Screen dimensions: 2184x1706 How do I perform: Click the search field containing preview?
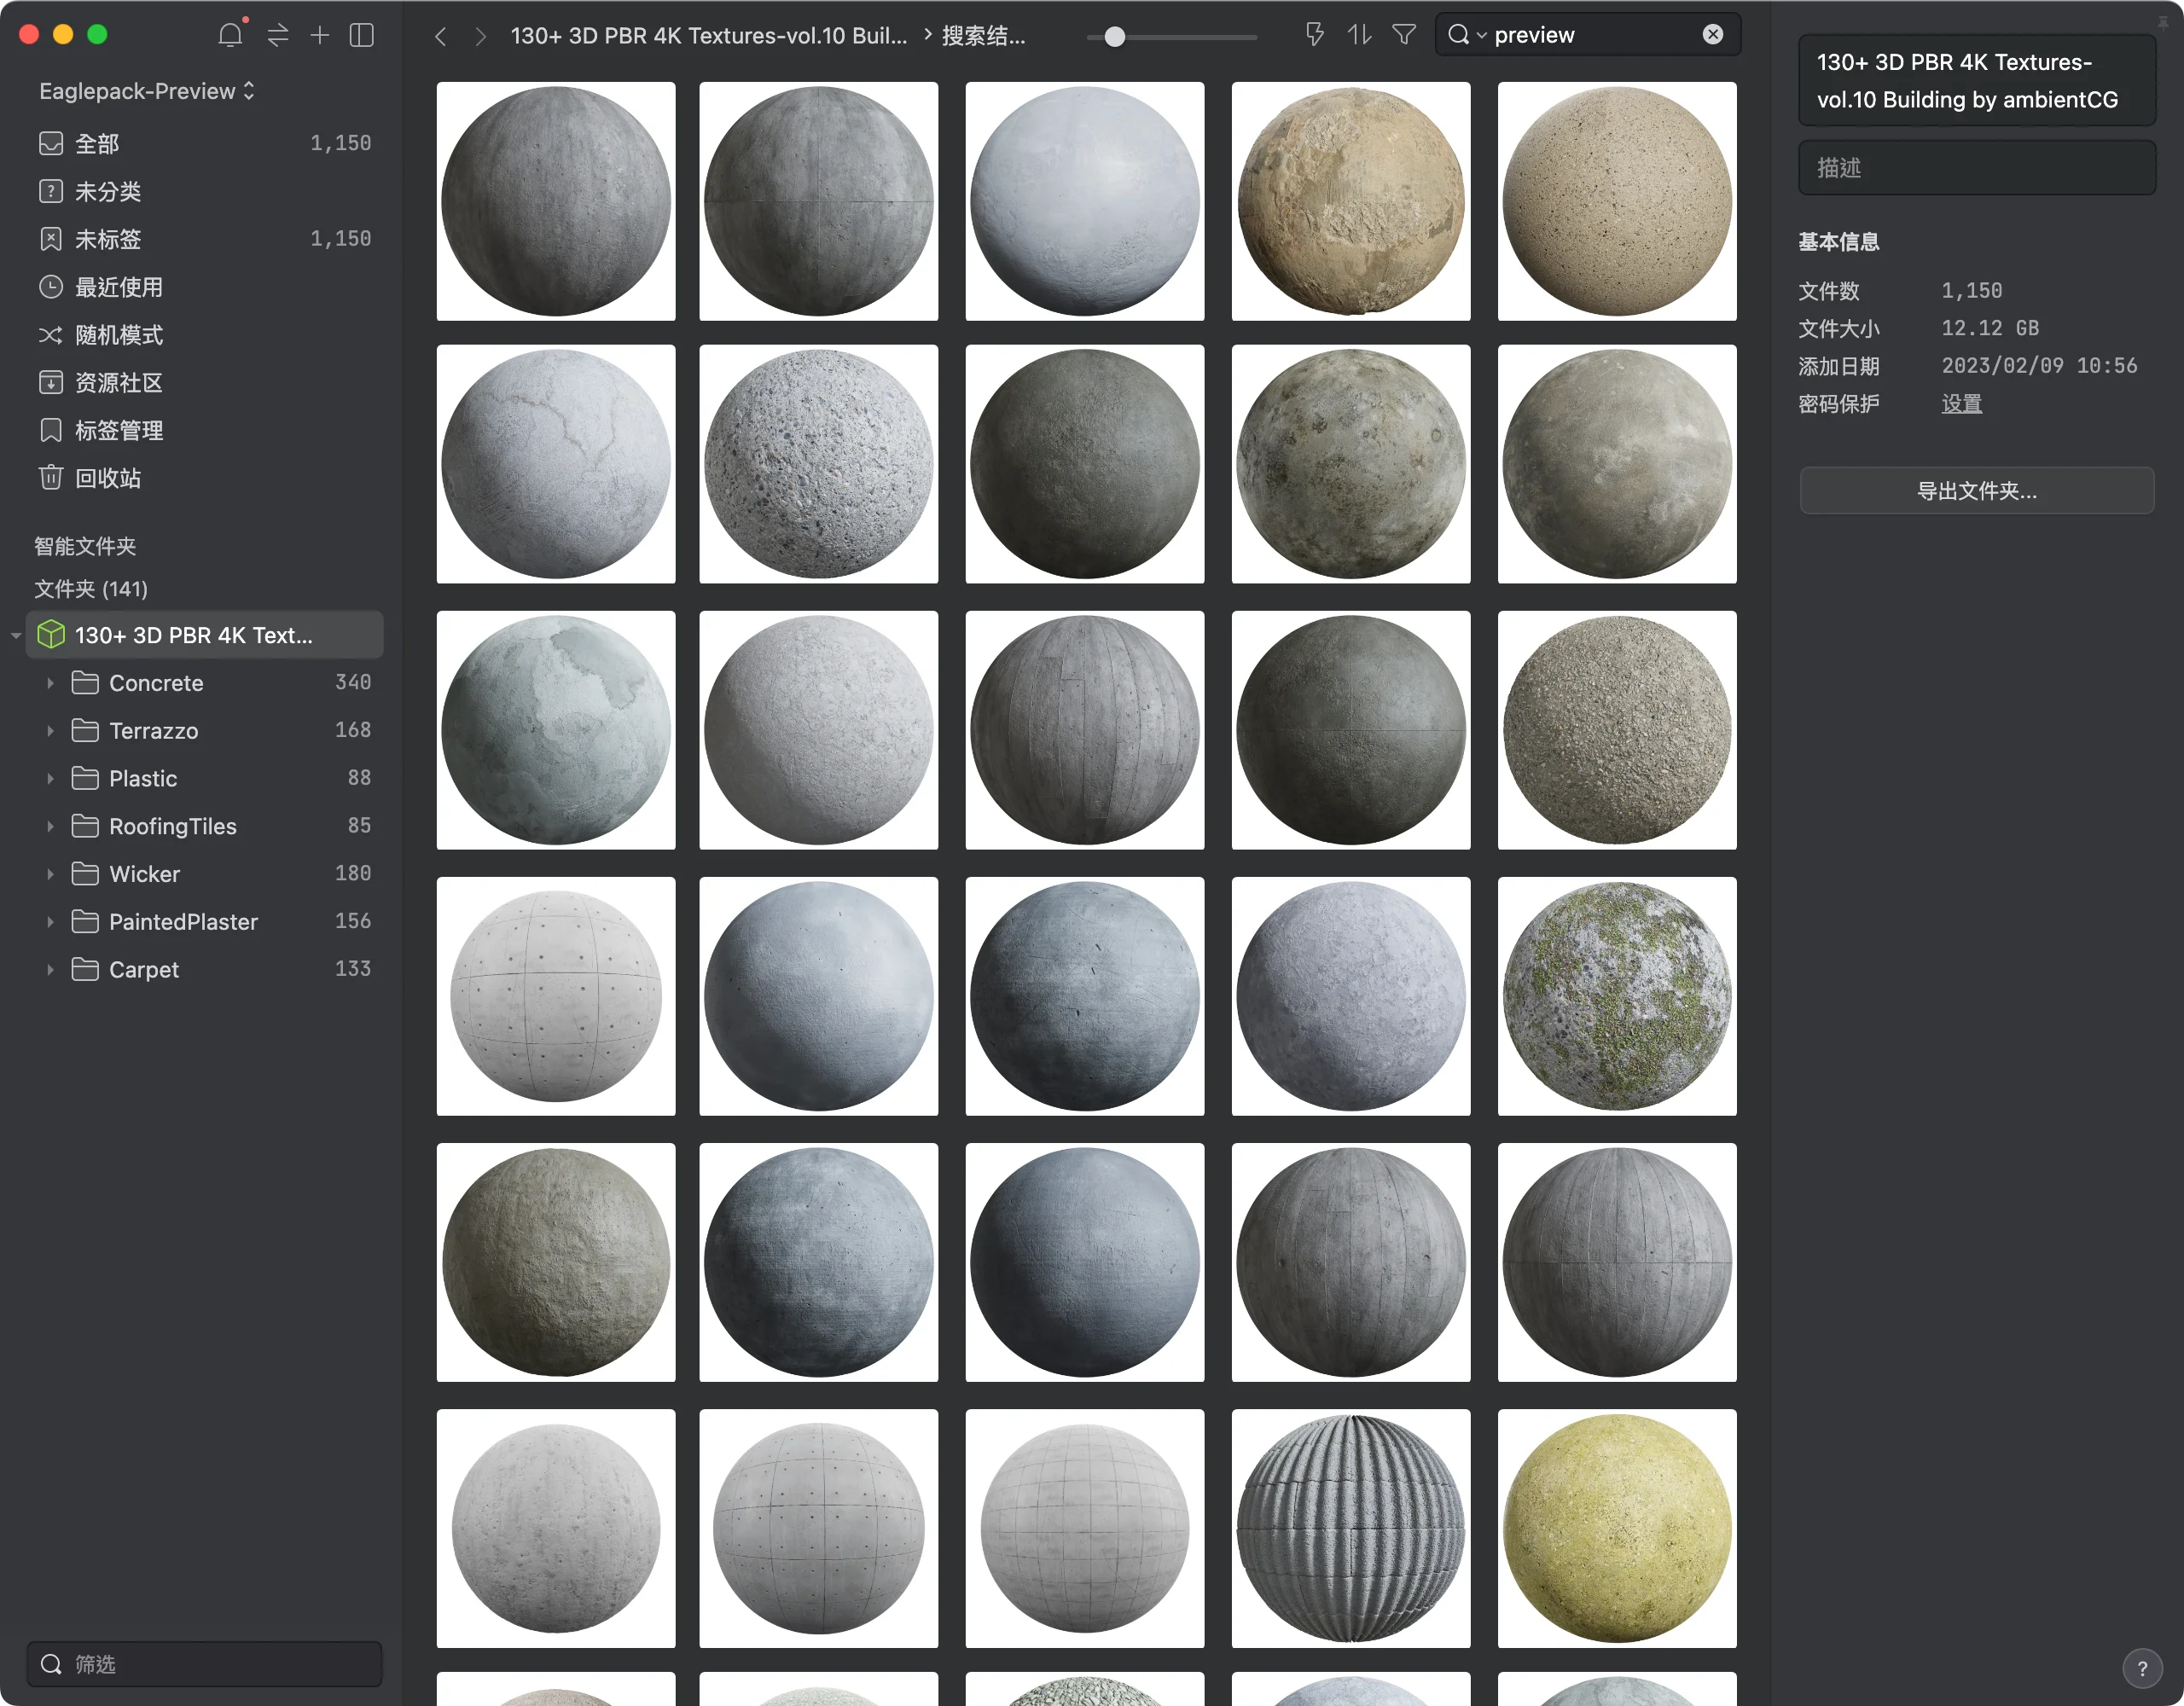(x=1588, y=35)
